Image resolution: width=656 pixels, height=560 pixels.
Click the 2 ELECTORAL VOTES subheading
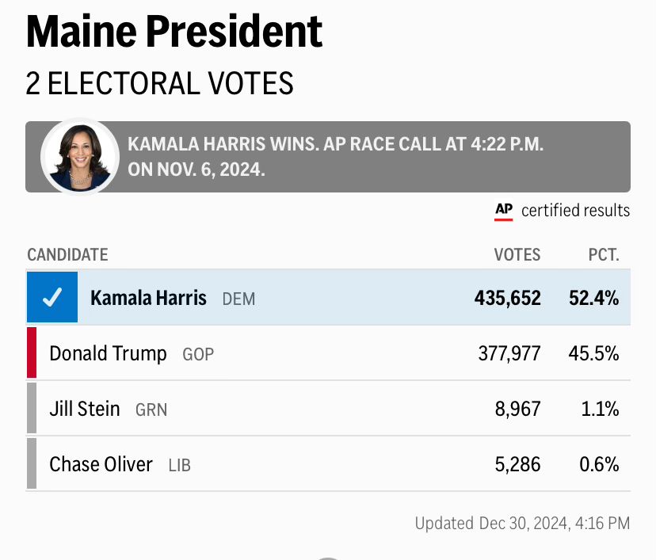click(x=159, y=83)
